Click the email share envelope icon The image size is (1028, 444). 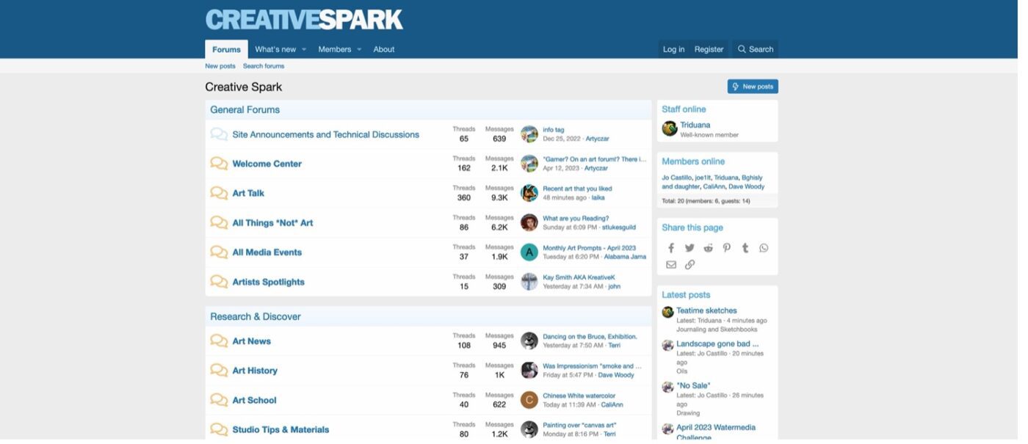670,265
